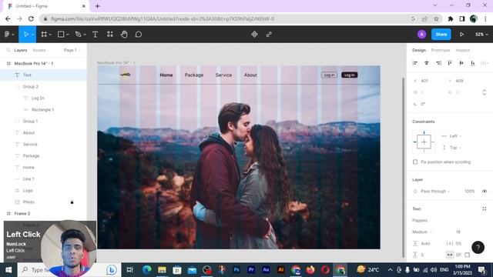Select the Rectangle 1 layer
Screen dimensions: 493x277
pos(43,109)
